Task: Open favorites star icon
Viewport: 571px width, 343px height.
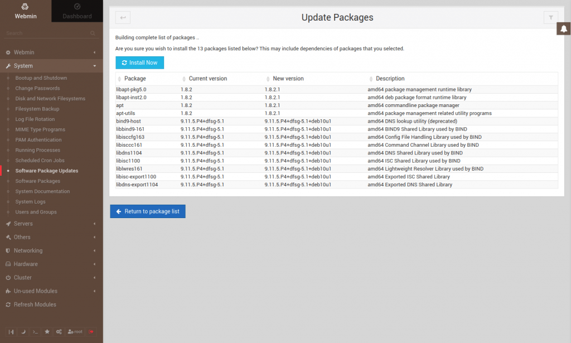Action: point(47,332)
